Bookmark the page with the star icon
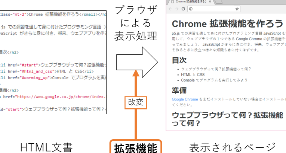 click(x=237, y=9)
